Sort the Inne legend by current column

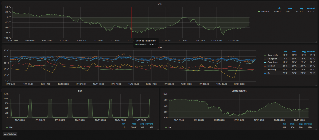pos(310,51)
